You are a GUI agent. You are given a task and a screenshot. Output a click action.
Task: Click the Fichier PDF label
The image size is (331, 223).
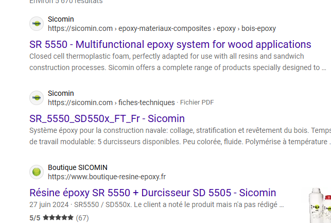tap(197, 102)
